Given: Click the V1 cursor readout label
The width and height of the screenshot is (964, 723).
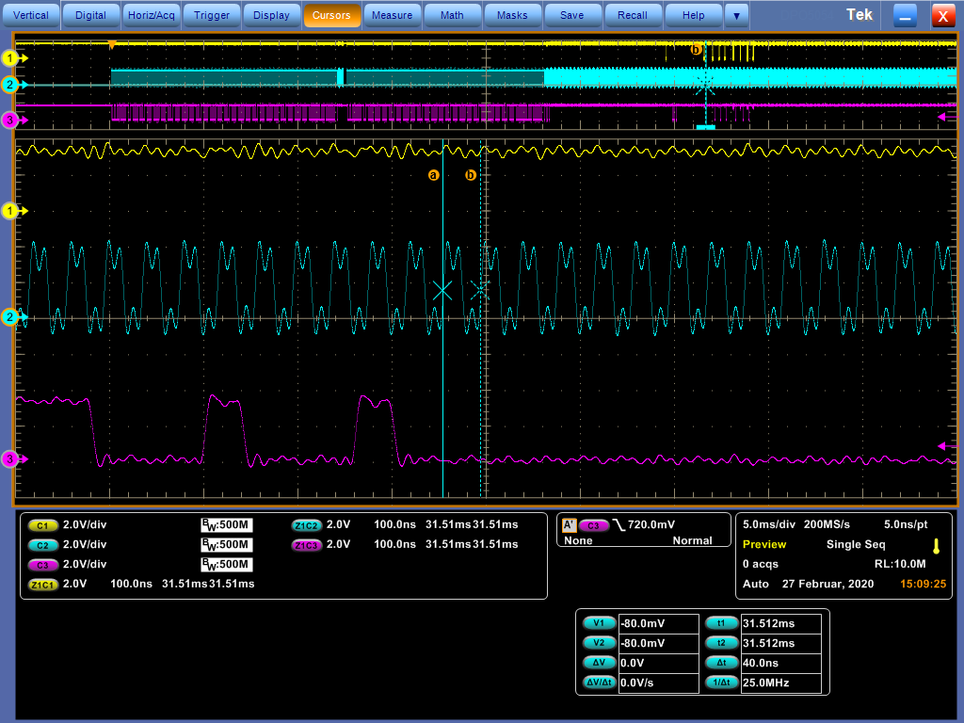Looking at the screenshot, I should coord(599,623).
